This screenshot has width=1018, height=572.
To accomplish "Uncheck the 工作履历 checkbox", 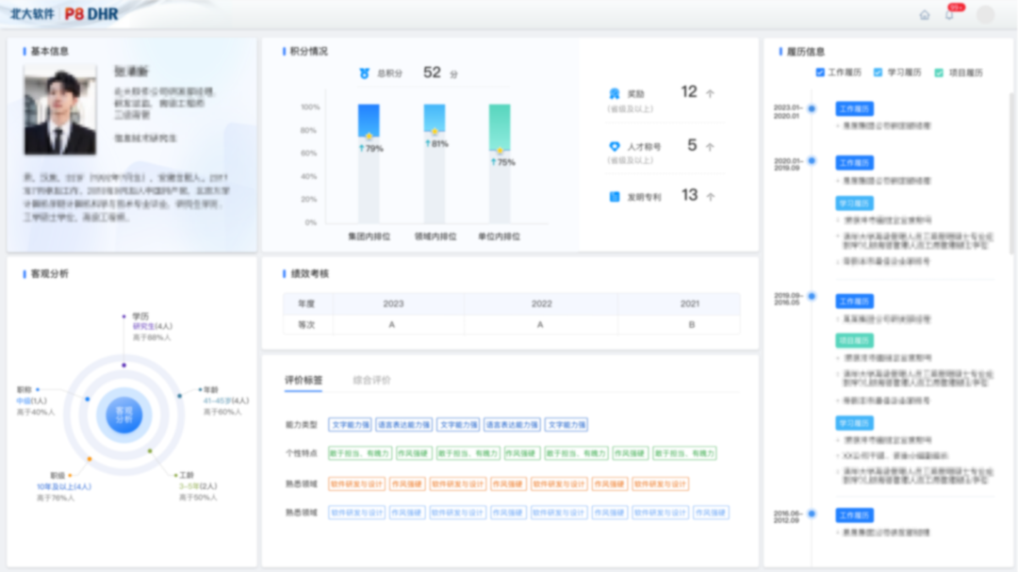I will [820, 73].
